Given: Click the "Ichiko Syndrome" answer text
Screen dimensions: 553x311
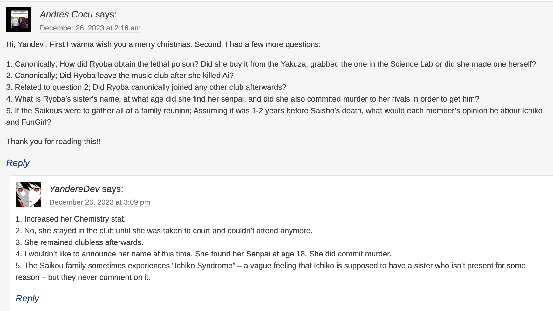Looking at the screenshot, I should (270, 266).
